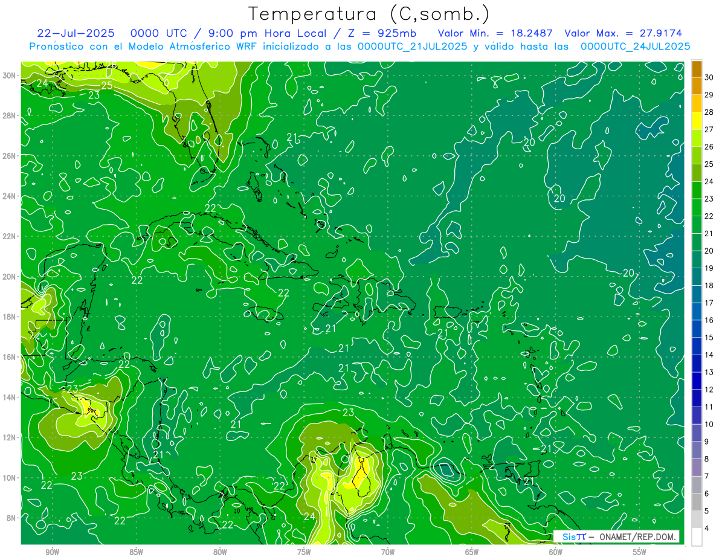The height and width of the screenshot is (560, 725).
Task: Click value 17 in the color scale
Action: pos(709,303)
